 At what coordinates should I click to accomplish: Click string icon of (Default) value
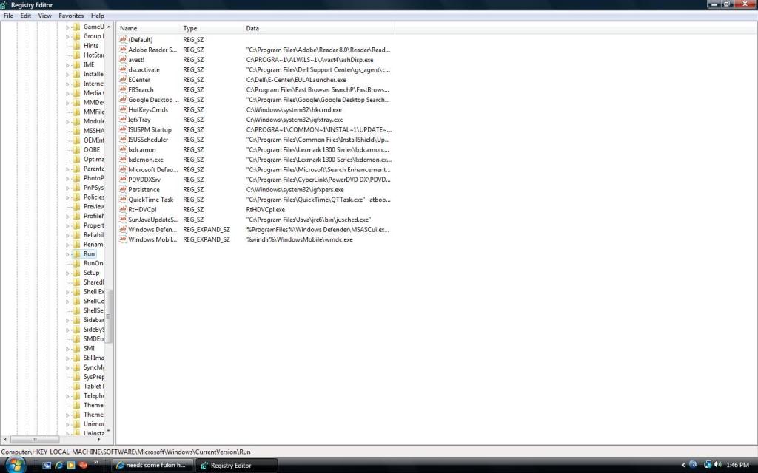(123, 40)
